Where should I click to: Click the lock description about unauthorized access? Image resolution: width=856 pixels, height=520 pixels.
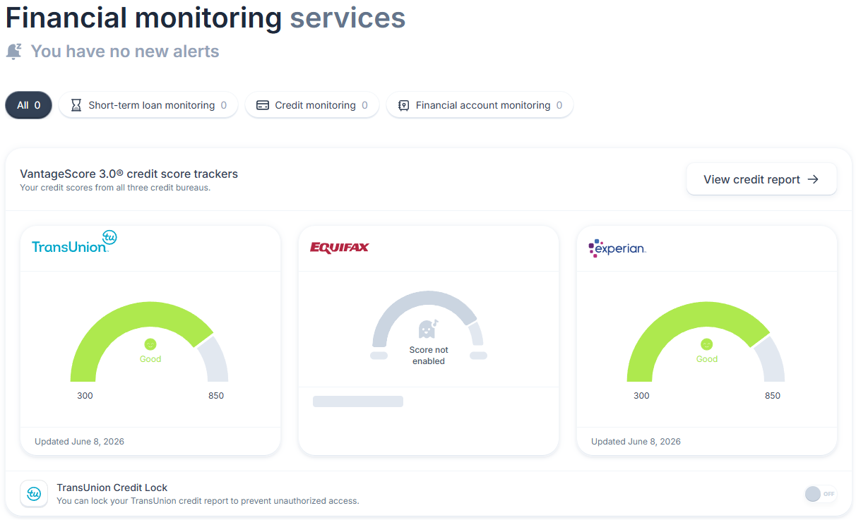208,501
